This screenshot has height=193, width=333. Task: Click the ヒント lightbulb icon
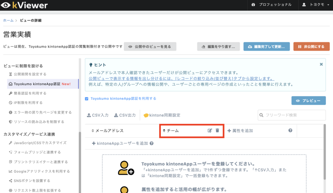pos(91,65)
